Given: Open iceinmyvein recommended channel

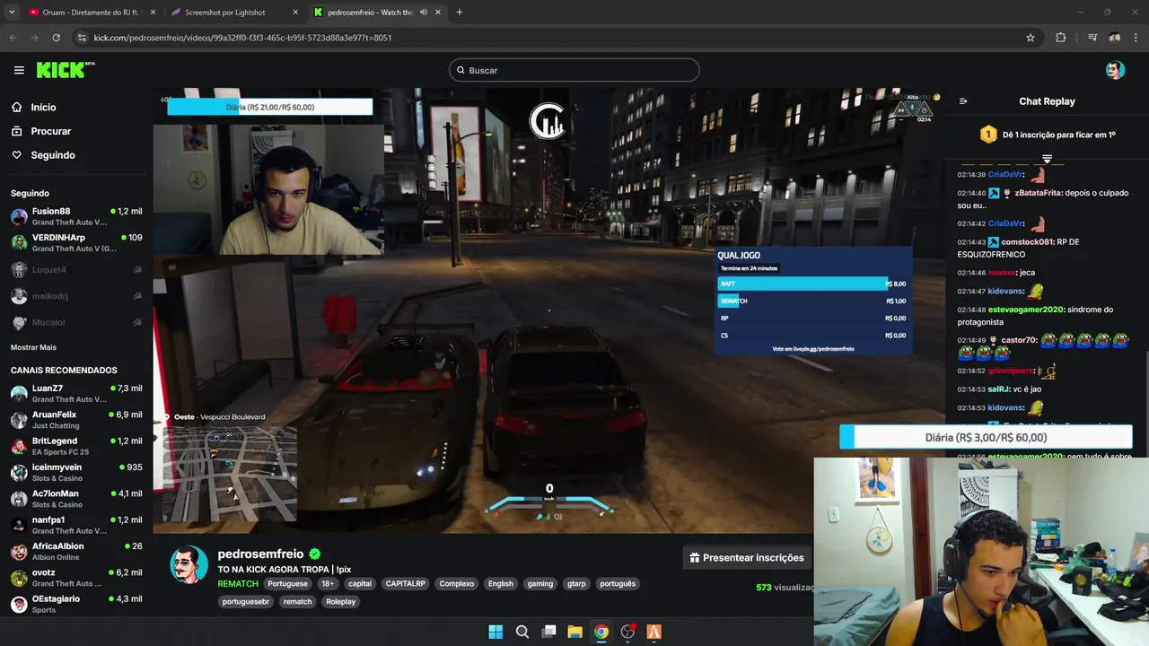Looking at the screenshot, I should (x=76, y=472).
